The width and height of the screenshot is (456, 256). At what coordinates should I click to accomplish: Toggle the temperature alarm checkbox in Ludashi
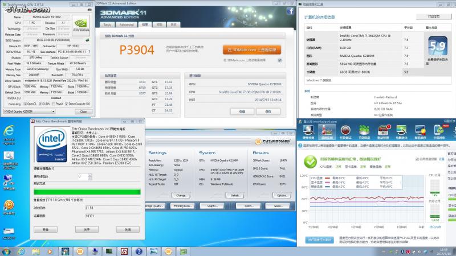(x=417, y=159)
